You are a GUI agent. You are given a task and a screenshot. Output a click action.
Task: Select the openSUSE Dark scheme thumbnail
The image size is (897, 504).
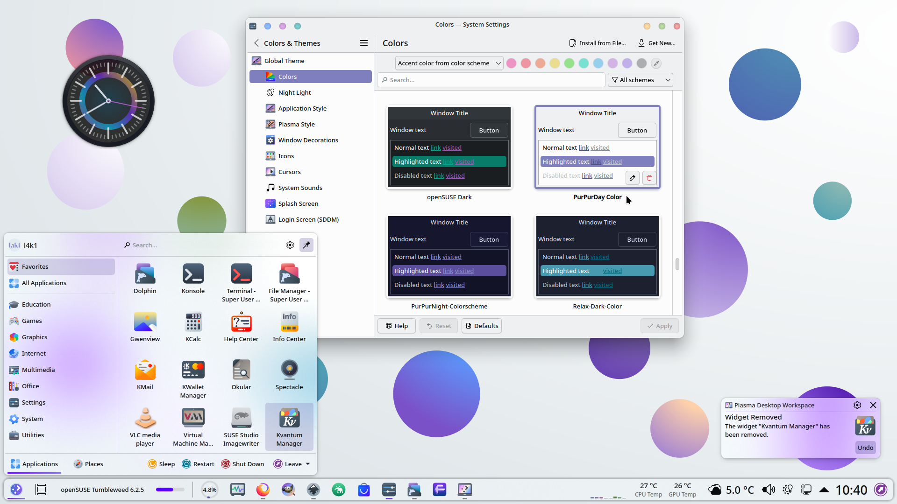coord(449,147)
